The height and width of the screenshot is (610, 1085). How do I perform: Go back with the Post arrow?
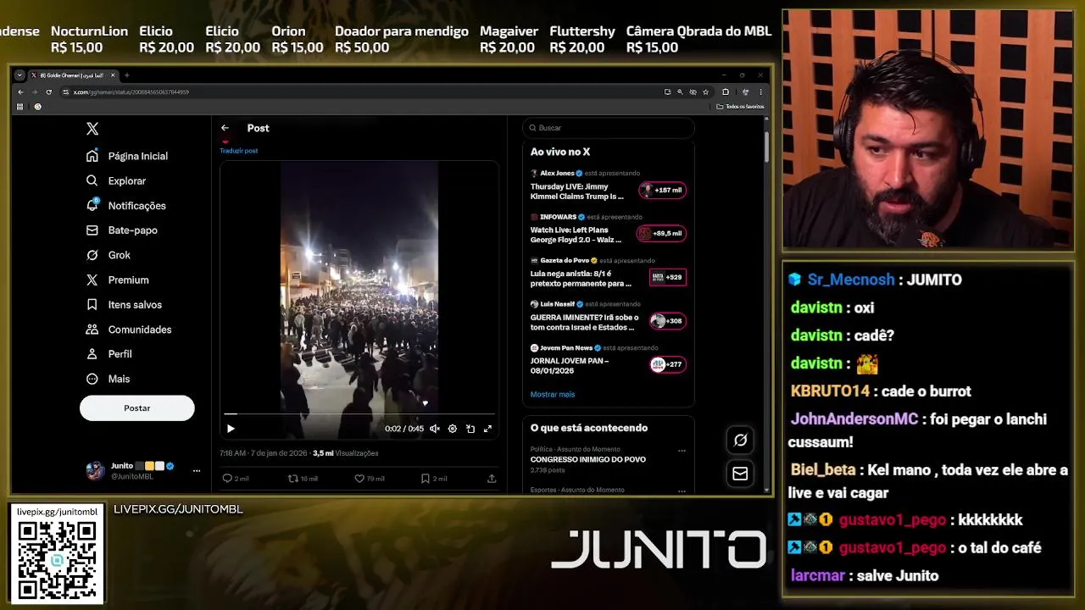pos(225,128)
